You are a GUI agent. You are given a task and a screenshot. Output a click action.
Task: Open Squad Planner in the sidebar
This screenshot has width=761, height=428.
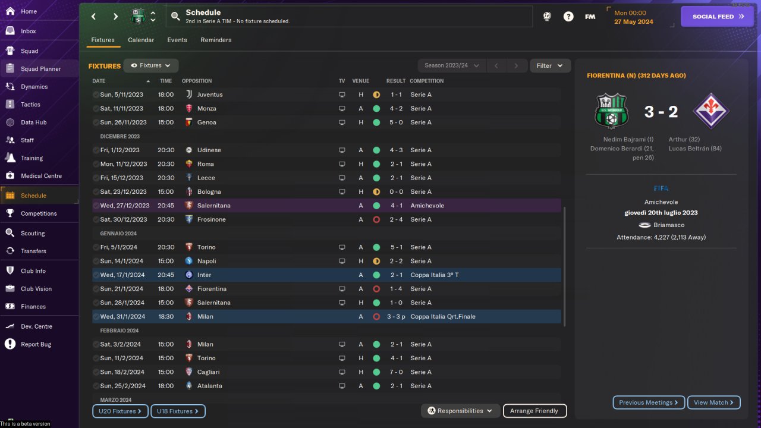pos(39,69)
